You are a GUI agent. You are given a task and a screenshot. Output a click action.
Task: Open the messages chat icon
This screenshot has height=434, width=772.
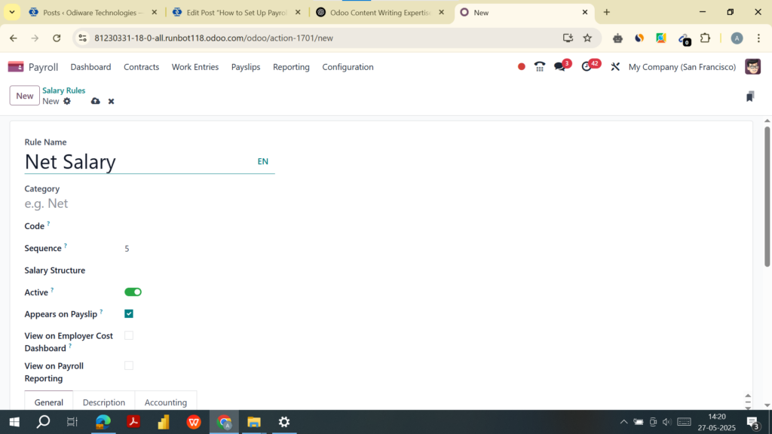559,67
